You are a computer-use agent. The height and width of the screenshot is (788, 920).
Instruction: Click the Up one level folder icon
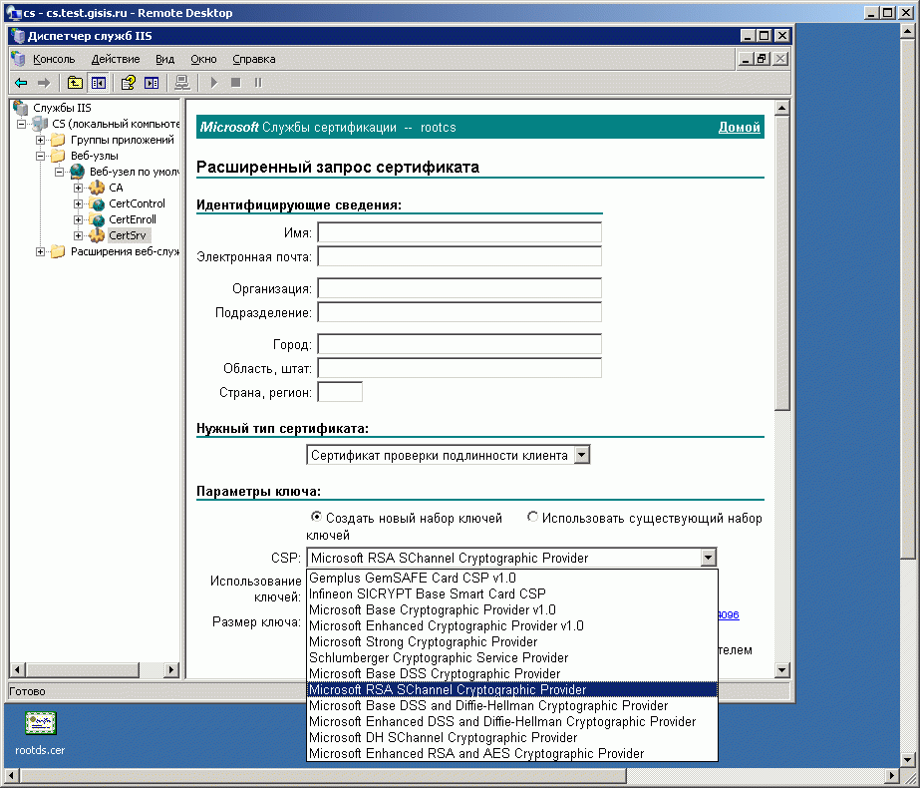coord(75,83)
